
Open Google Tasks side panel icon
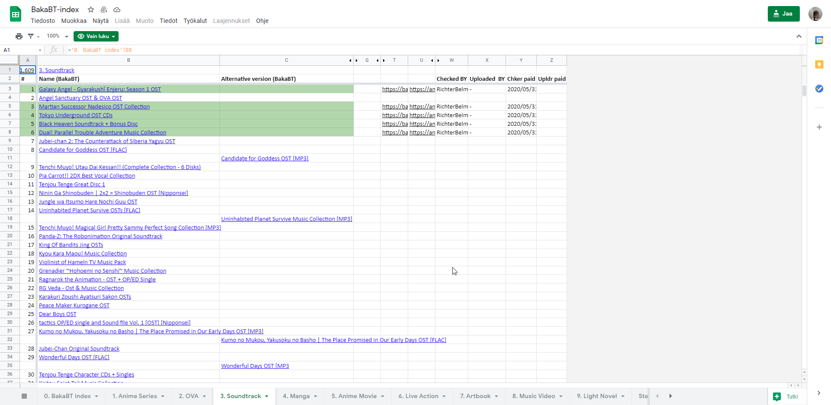pos(819,89)
